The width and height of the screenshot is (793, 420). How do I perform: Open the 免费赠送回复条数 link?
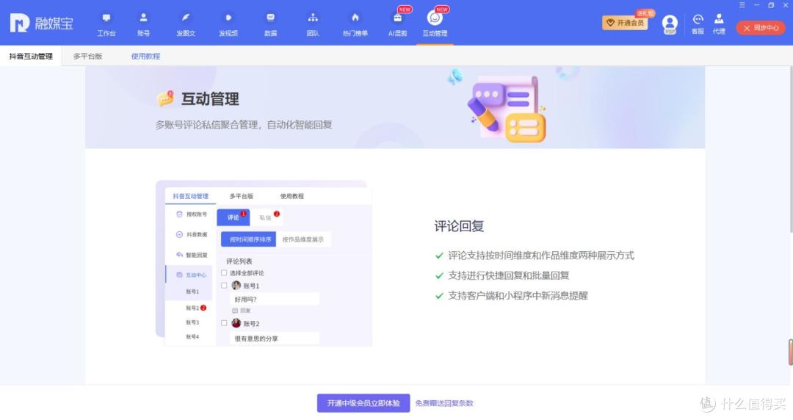(x=444, y=403)
